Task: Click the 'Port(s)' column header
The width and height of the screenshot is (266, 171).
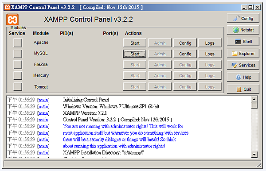Action: [x=110, y=33]
